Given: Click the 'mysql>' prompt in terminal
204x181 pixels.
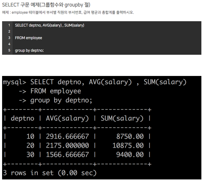Looking at the screenshot, I should tap(15, 82).
